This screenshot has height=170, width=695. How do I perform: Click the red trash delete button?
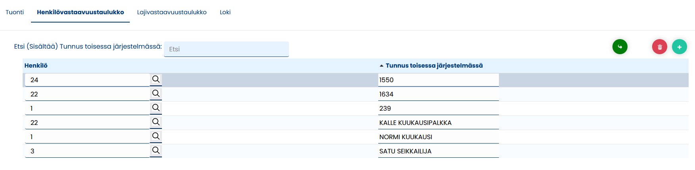tap(659, 47)
